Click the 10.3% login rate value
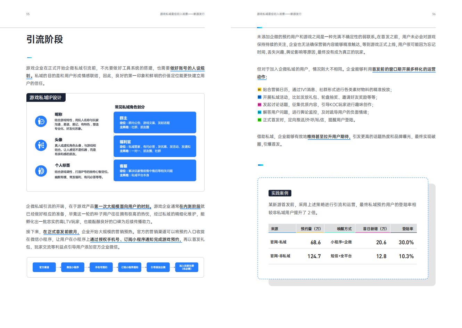462x328 pixels. pos(406,256)
